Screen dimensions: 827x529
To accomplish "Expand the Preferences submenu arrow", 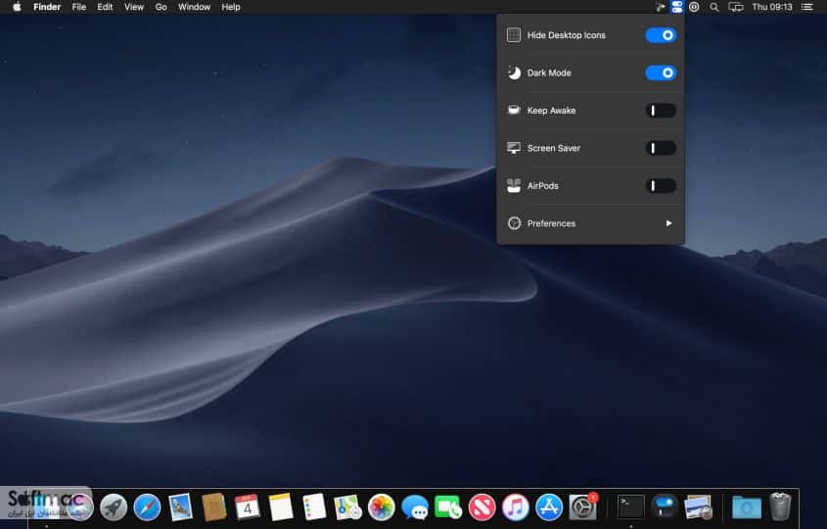I will pos(668,223).
